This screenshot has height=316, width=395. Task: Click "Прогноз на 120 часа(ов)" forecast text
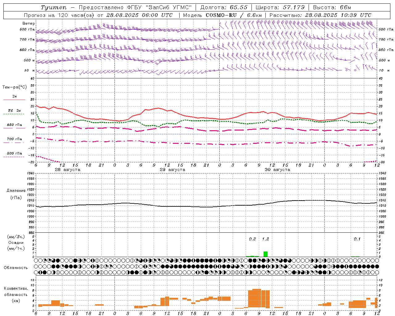tap(60, 15)
